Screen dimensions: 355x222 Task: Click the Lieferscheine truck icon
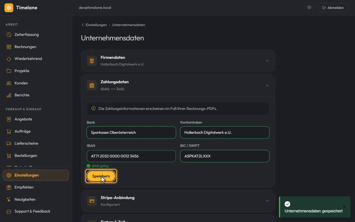pyautogui.click(x=9, y=144)
